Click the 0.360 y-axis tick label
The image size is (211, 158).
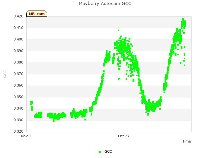pyautogui.click(x=18, y=86)
